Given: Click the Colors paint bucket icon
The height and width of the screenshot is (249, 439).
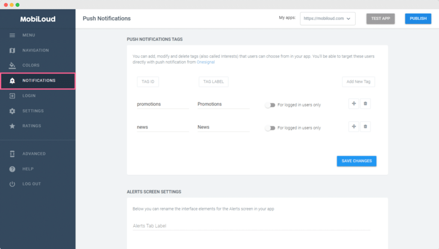Looking at the screenshot, I should coord(12,66).
